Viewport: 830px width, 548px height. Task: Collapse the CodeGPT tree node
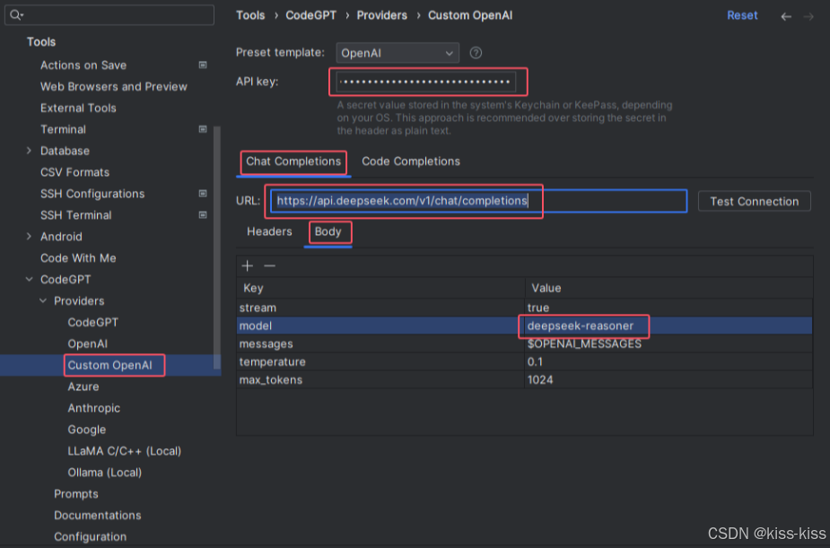[29, 279]
